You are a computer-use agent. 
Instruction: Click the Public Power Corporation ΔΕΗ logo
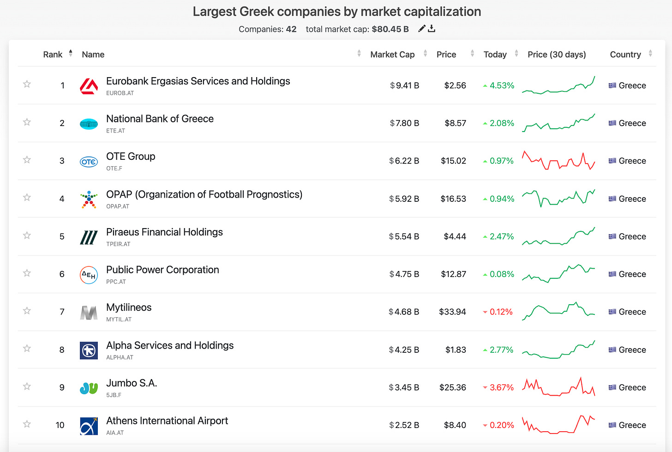[89, 275]
